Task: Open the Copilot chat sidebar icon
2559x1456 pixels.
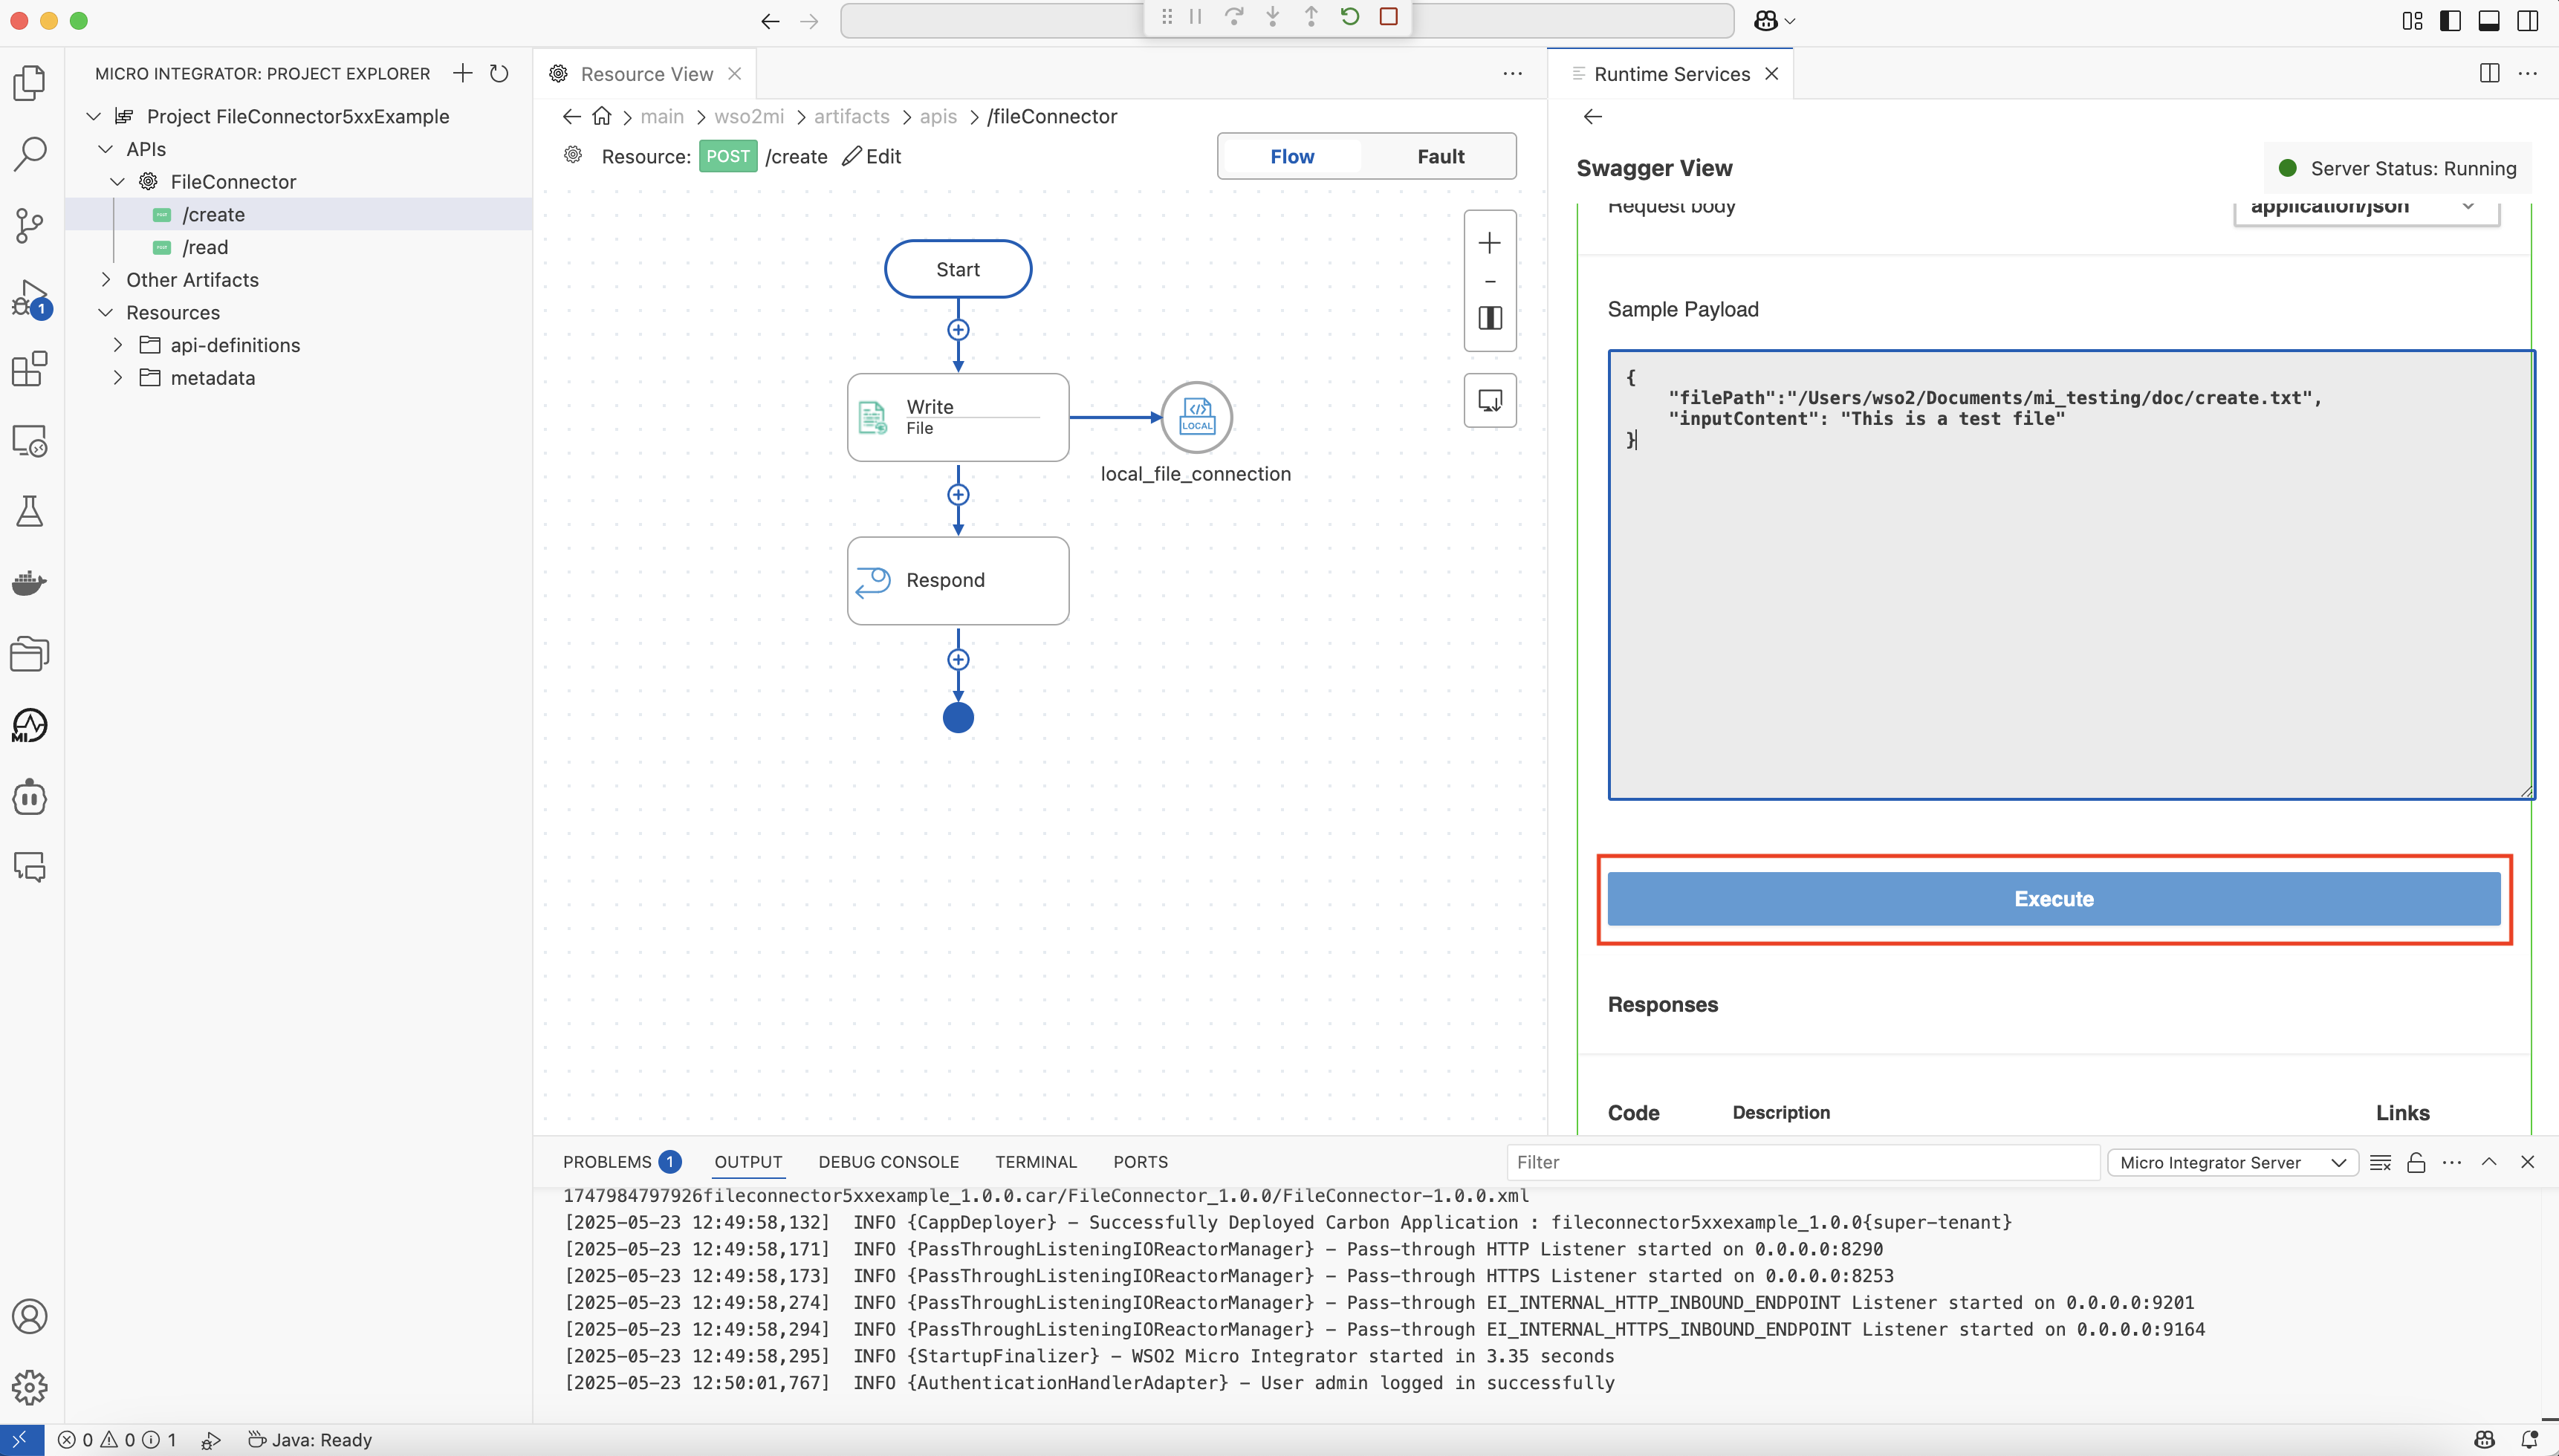Action: point(30,798)
